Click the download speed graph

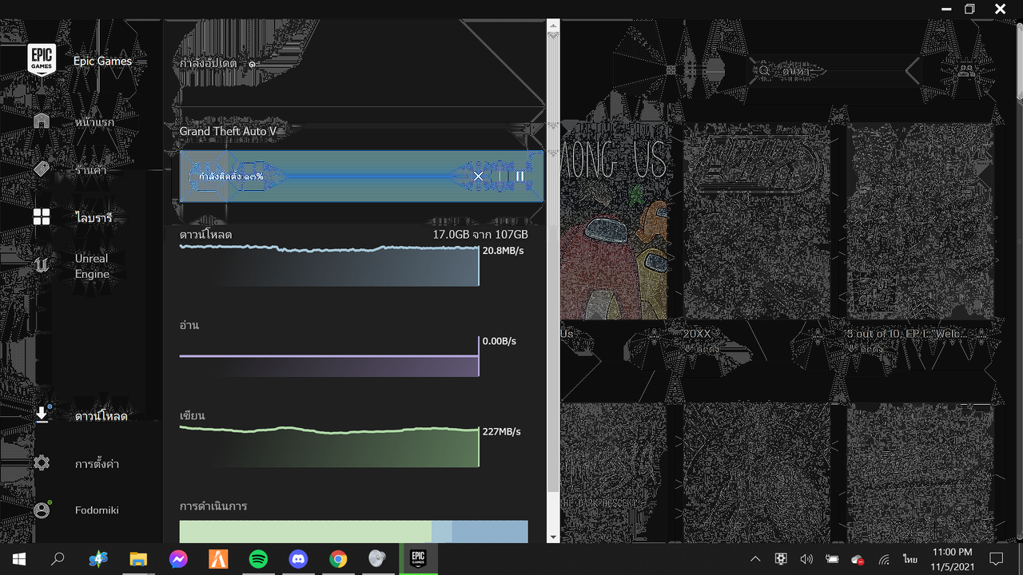[329, 266]
